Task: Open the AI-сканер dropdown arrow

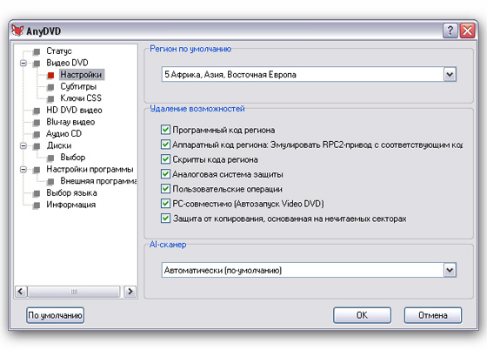Action: 450,270
